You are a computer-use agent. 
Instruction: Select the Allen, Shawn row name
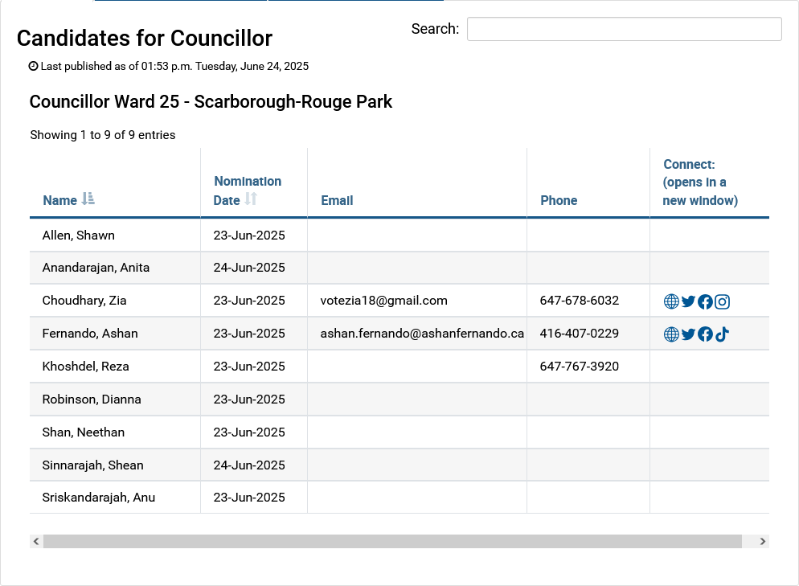click(x=79, y=236)
